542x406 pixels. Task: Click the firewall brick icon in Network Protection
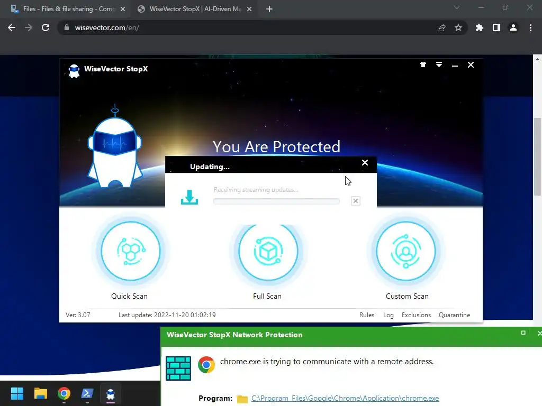pos(178,368)
